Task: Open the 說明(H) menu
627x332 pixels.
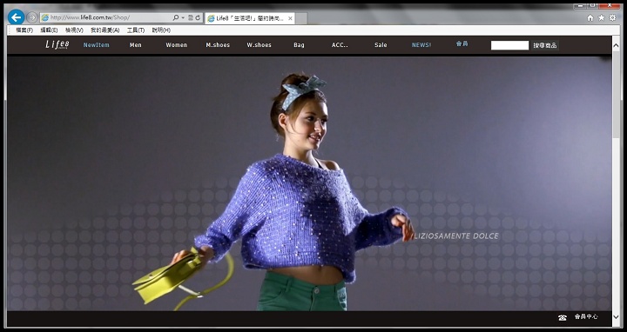Action: 161,30
